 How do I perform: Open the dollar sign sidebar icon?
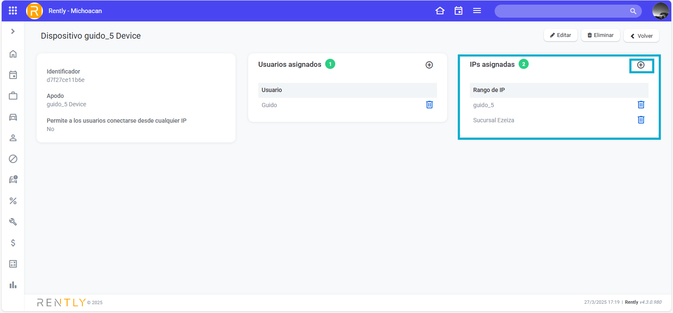(13, 243)
